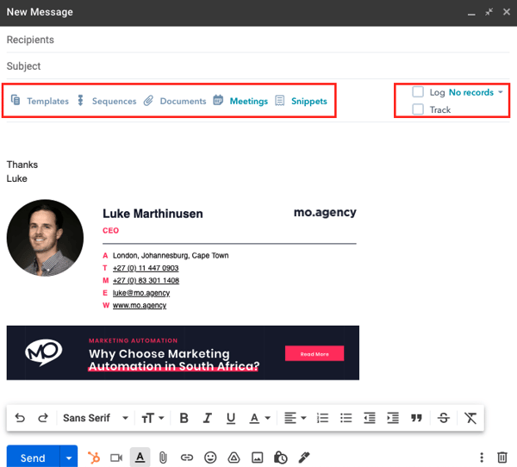Toggle confidential mode lock-clock icon
This screenshot has height=467, width=517.
(x=281, y=458)
